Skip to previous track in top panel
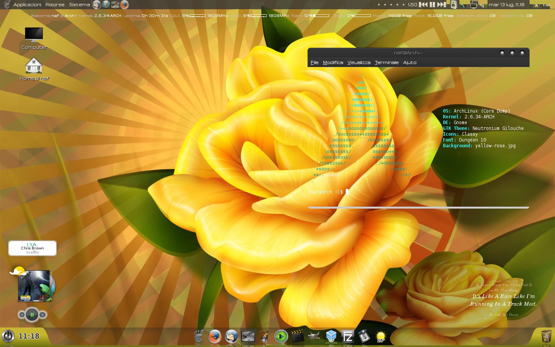This screenshot has height=347, width=555. (x=423, y=5)
